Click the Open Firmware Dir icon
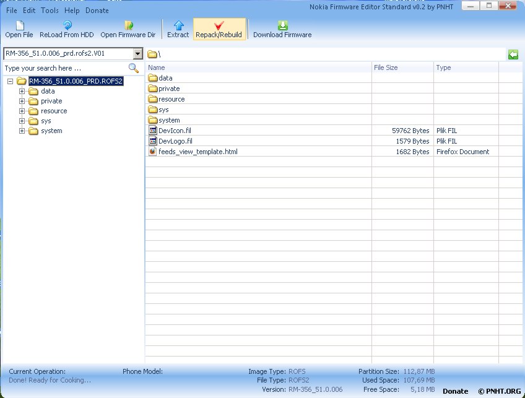This screenshot has height=398, width=525. point(129,25)
